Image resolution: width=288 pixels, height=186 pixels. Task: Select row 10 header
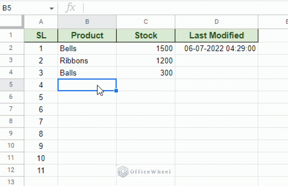pos(12,146)
